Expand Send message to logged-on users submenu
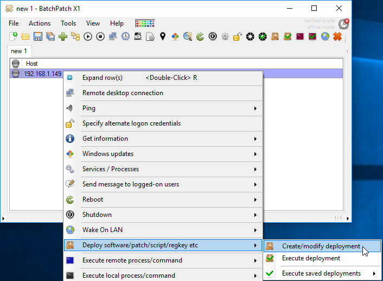The image size is (383, 281). pyautogui.click(x=163, y=184)
